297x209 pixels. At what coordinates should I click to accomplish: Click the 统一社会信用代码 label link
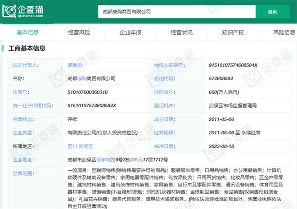pyautogui.click(x=33, y=106)
